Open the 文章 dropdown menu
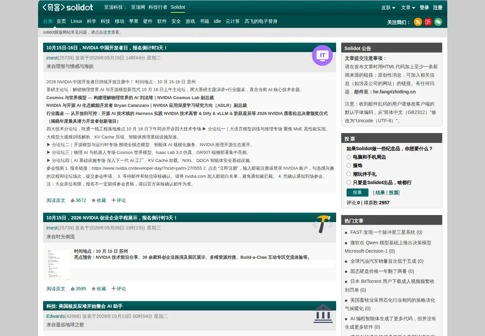 (408, 7)
